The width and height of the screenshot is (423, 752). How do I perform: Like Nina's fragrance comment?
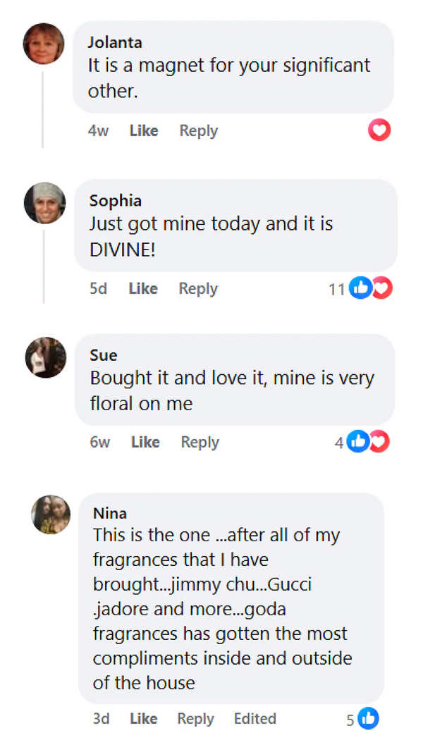[x=143, y=718]
